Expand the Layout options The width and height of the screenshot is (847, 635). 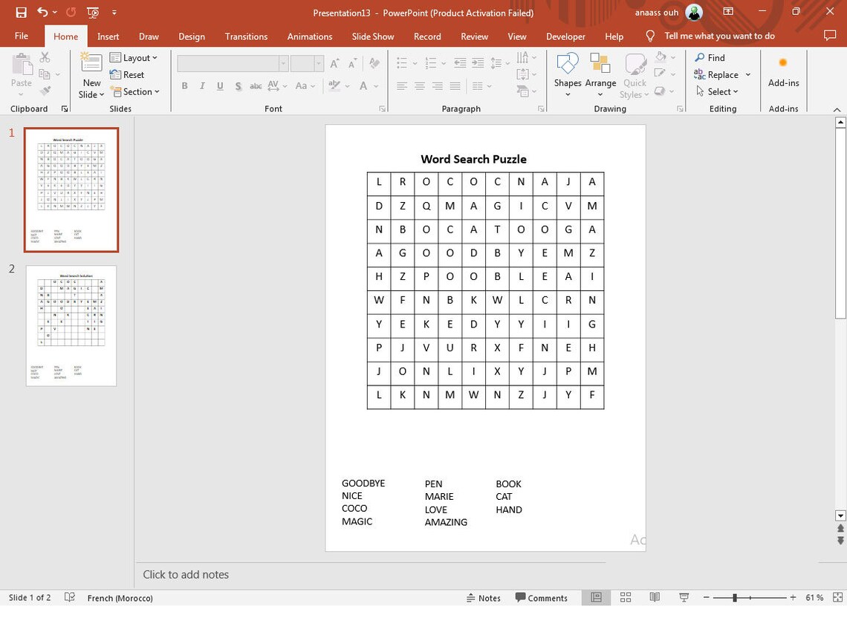coord(134,57)
